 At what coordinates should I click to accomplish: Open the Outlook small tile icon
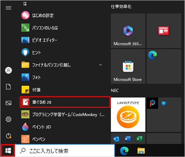click(116, 139)
